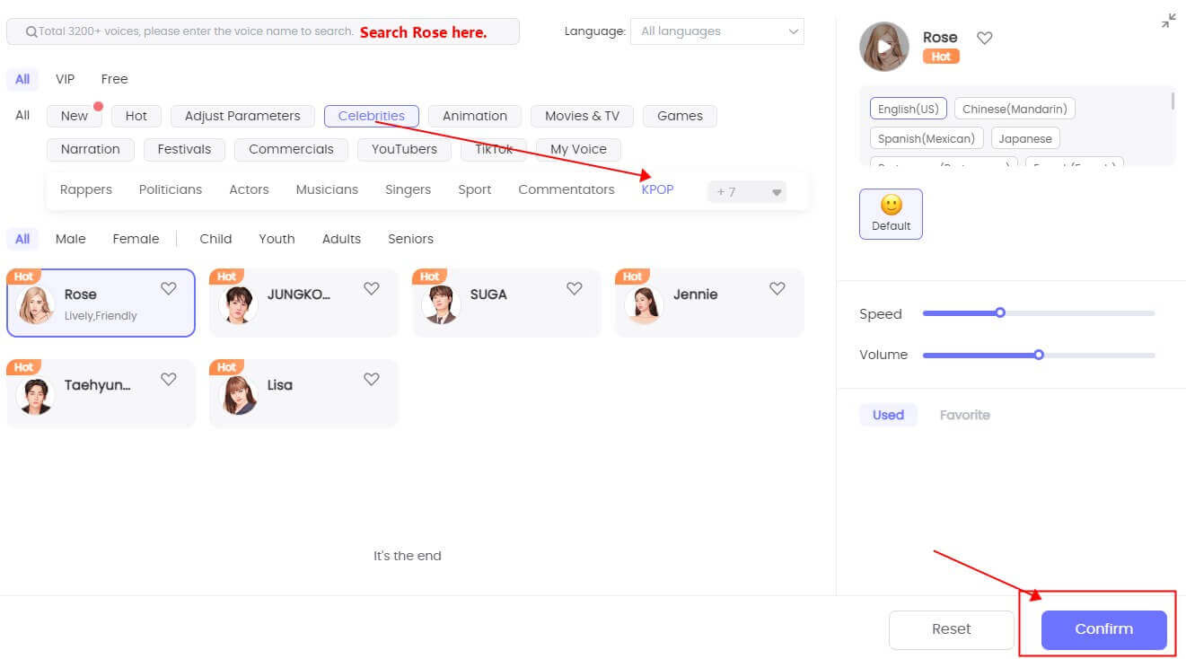Select the Lisa voice card
Screen dimensions: 1186x659
click(x=303, y=394)
